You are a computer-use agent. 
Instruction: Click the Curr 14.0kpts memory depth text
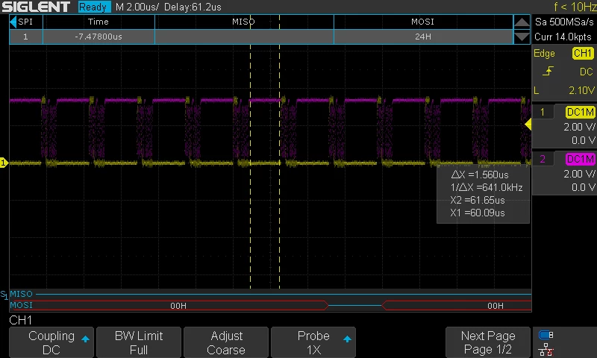tap(563, 37)
